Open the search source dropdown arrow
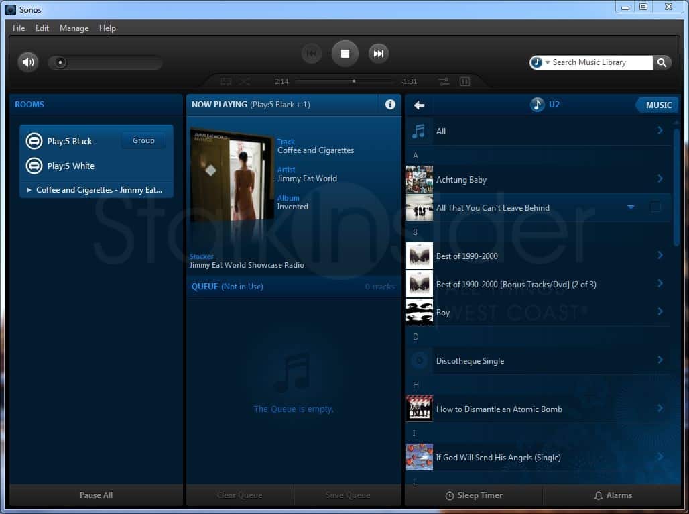This screenshot has height=514, width=689. (548, 62)
